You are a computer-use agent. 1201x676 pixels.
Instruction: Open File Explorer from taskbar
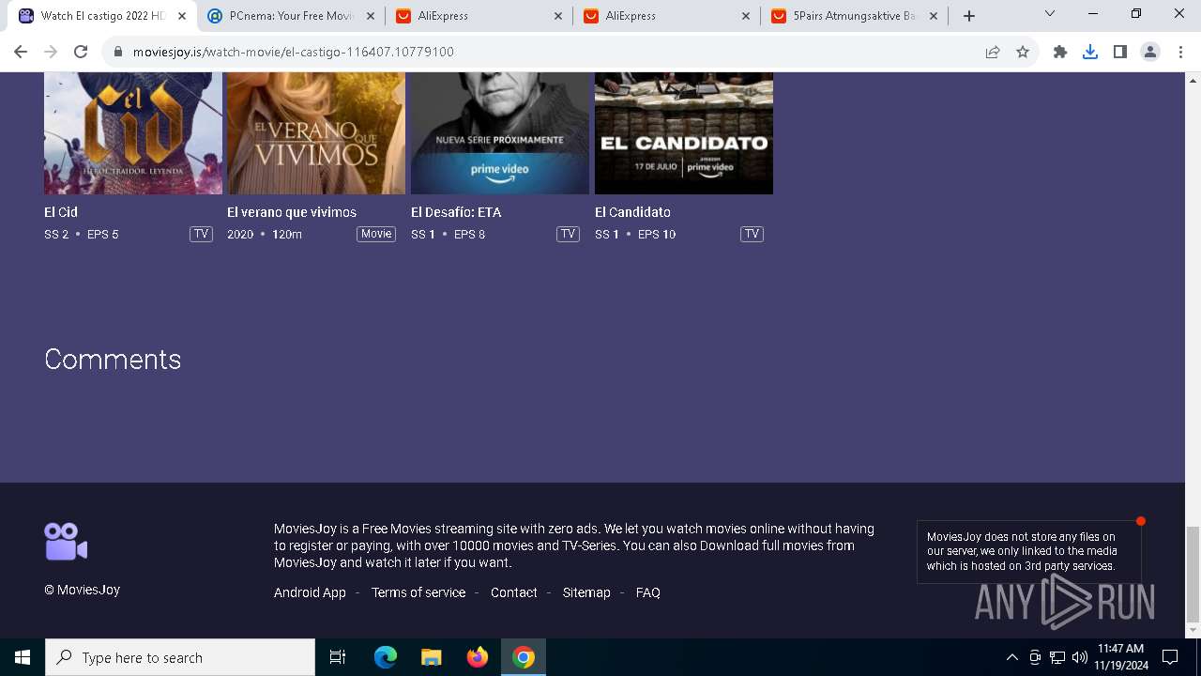point(432,657)
